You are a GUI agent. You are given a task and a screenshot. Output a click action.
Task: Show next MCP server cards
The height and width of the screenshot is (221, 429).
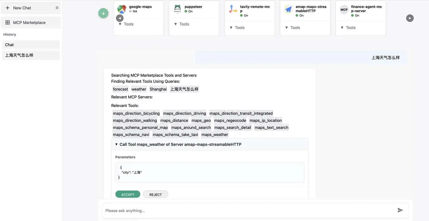pyautogui.click(x=410, y=18)
